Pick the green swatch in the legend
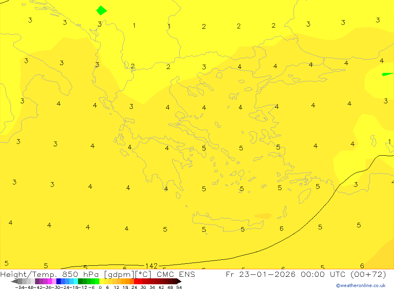Screen dimensions: 394x289 point(84,282)
